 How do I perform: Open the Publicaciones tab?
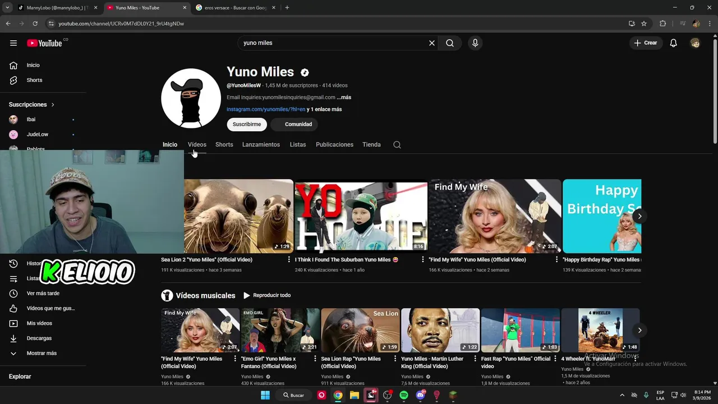coord(334,145)
